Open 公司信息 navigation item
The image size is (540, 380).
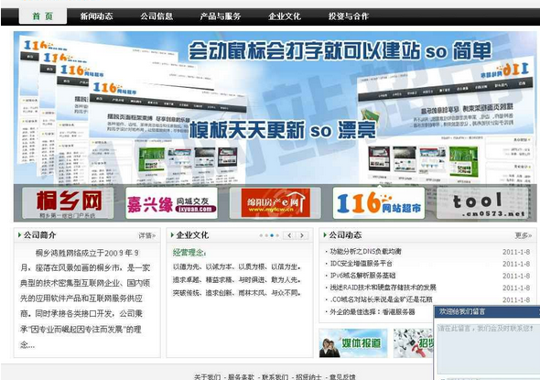157,16
